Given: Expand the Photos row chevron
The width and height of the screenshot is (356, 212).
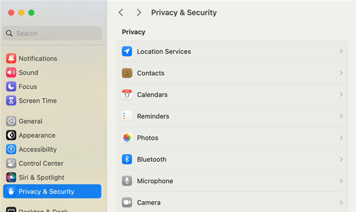Looking at the screenshot, I should pos(341,138).
